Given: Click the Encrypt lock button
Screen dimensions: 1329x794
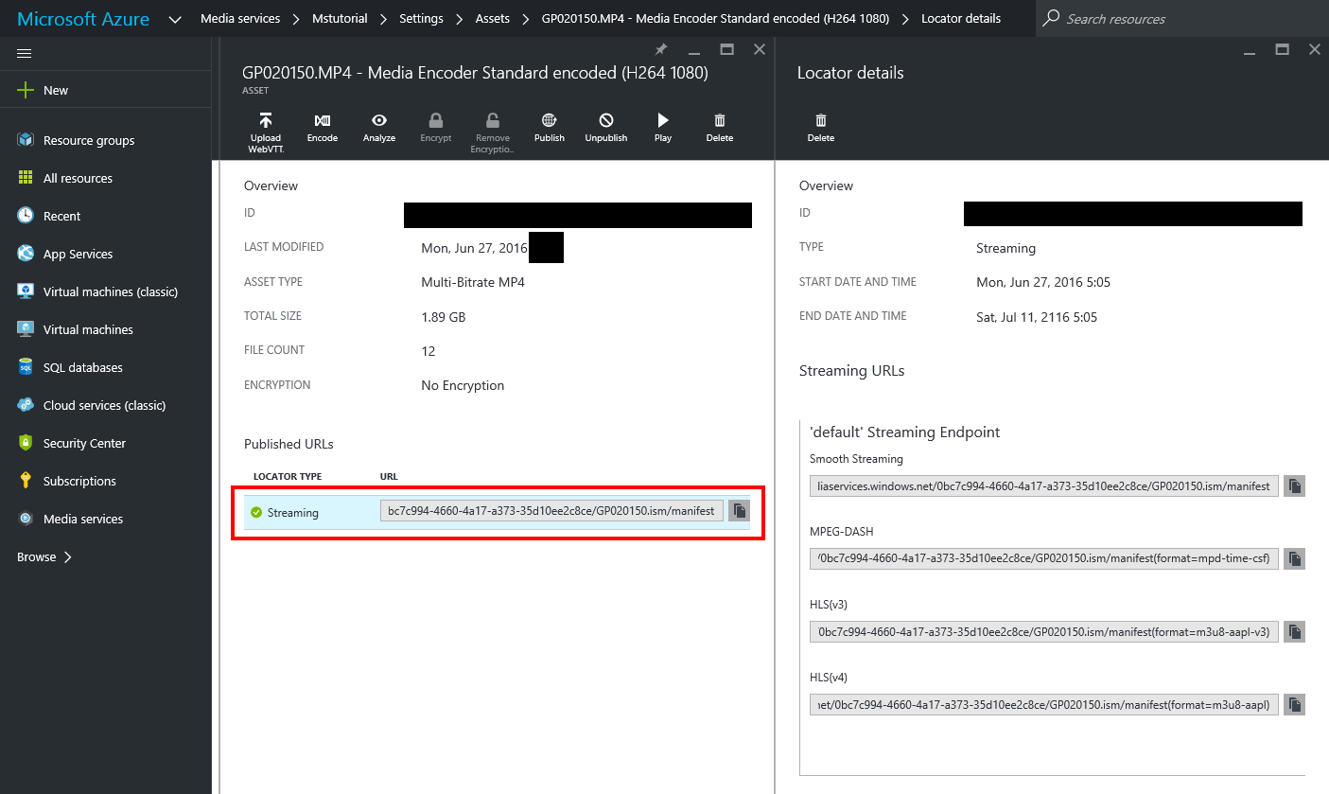Looking at the screenshot, I should [436, 128].
